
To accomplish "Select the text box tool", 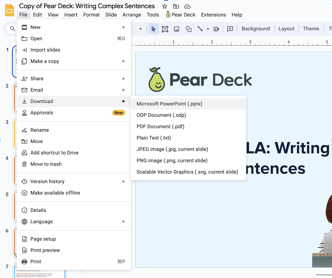I will [x=165, y=28].
